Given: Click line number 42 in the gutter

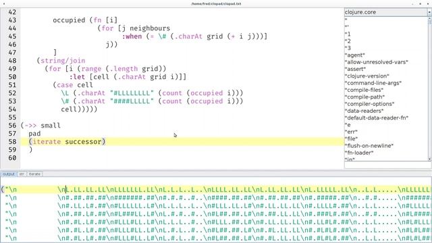Looking at the screenshot, I should pyautogui.click(x=12, y=12).
